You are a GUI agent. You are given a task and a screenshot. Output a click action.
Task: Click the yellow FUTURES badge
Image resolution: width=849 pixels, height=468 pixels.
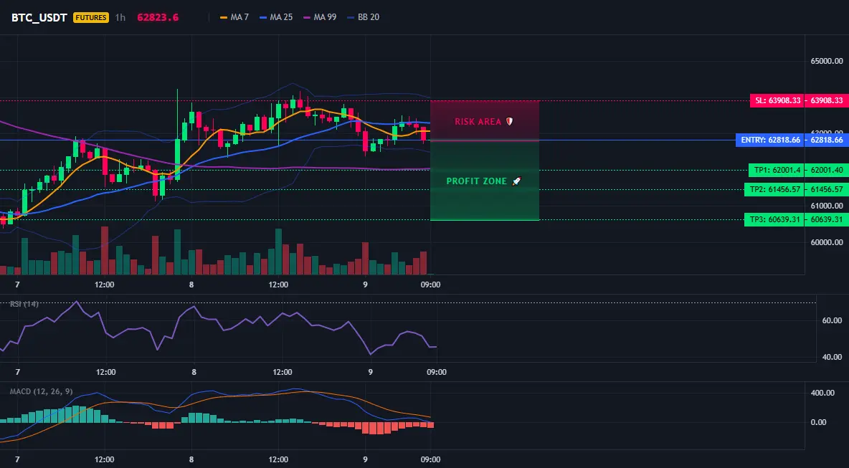(x=91, y=17)
